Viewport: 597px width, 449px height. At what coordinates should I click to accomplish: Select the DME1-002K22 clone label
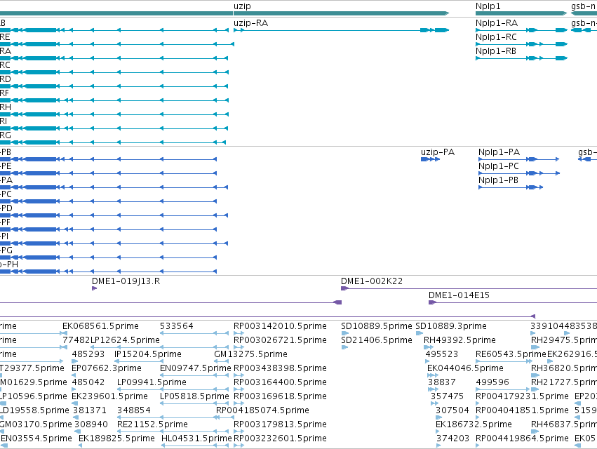coord(372,281)
